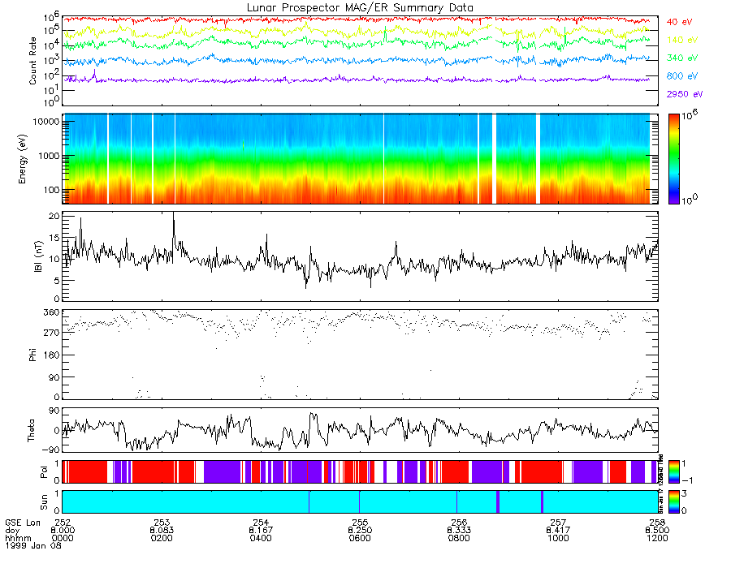
Task: Click the purple 2950 eV legend label
Action: point(685,94)
